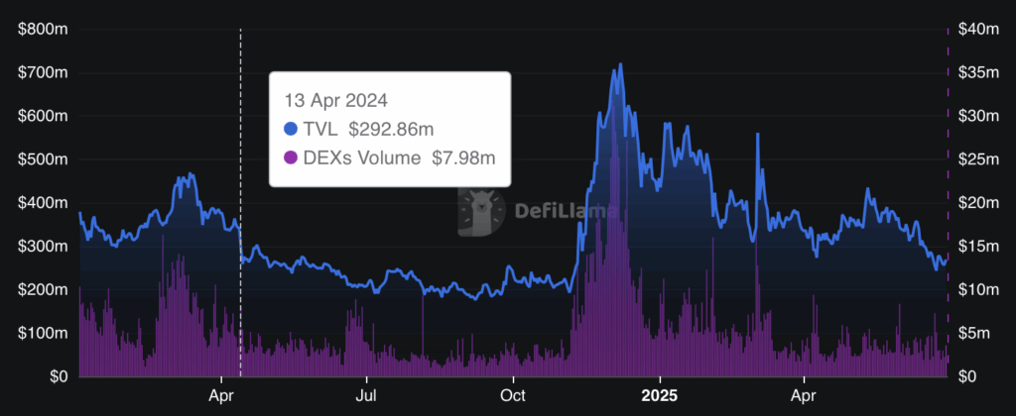Viewport: 1016px width, 416px height.
Task: Click the first "Apr" x-axis label
Action: [x=221, y=396]
